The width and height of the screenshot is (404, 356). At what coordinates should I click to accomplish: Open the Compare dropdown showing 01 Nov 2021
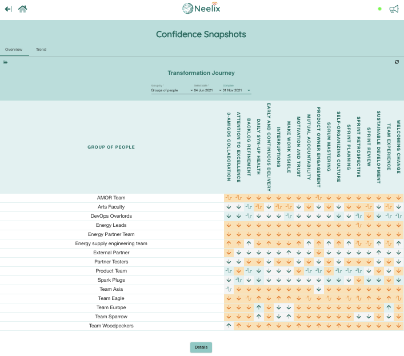click(237, 90)
